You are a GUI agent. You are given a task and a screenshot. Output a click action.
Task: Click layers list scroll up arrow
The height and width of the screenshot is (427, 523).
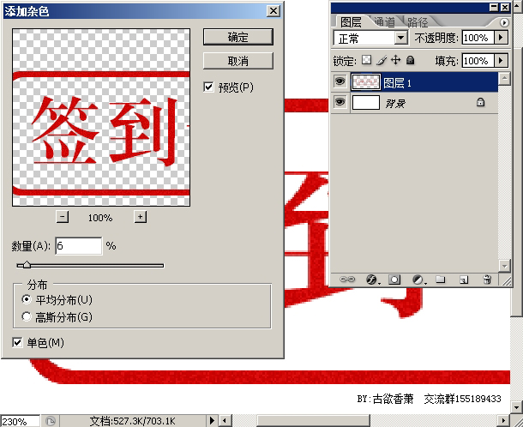(504, 79)
